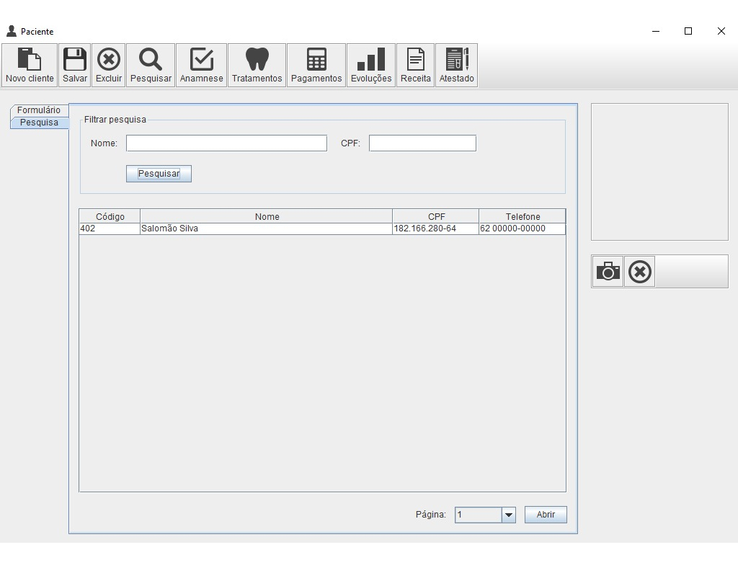This screenshot has height=568, width=738.
Task: Sort by the Nome column header
Action: click(267, 216)
